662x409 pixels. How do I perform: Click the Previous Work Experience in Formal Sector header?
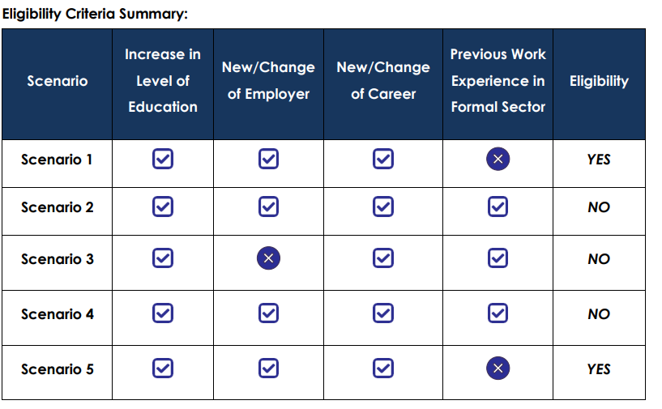point(498,81)
